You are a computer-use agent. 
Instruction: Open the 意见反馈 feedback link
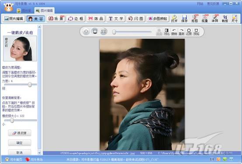[213, 3]
